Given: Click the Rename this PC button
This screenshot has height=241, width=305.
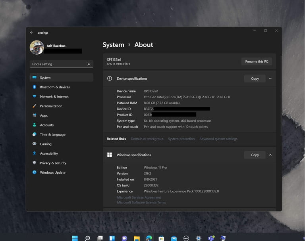Looking at the screenshot, I should (257, 61).
